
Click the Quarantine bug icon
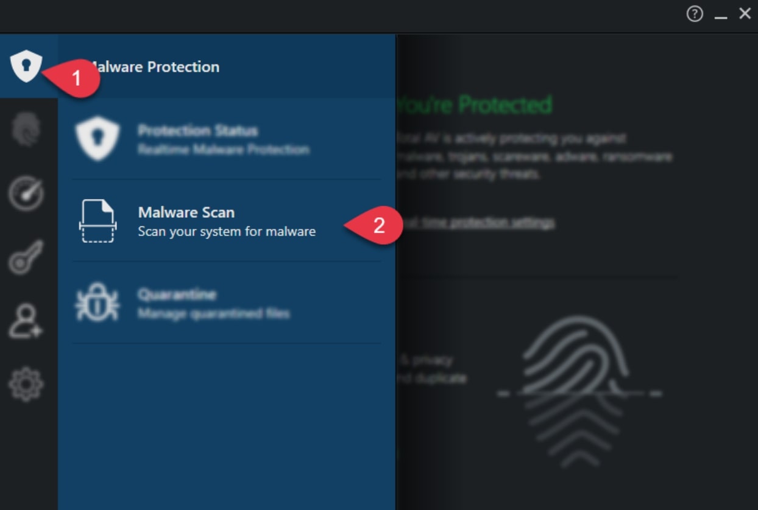click(99, 303)
